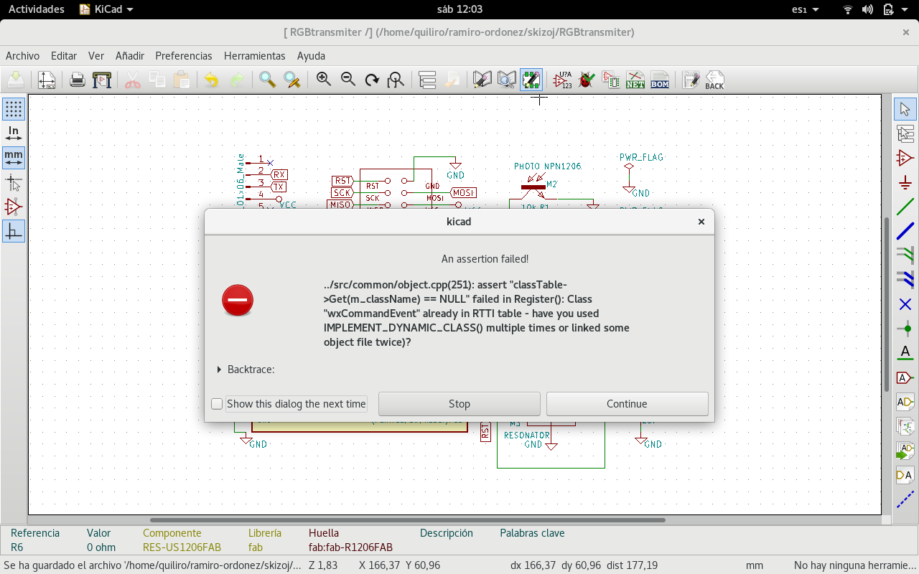
Task: Check 'Show this dialog the next time'
Action: 217,404
